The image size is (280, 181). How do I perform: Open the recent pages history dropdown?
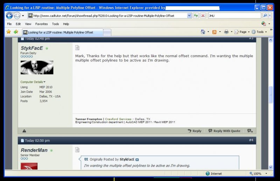pyautogui.click(x=23, y=16)
